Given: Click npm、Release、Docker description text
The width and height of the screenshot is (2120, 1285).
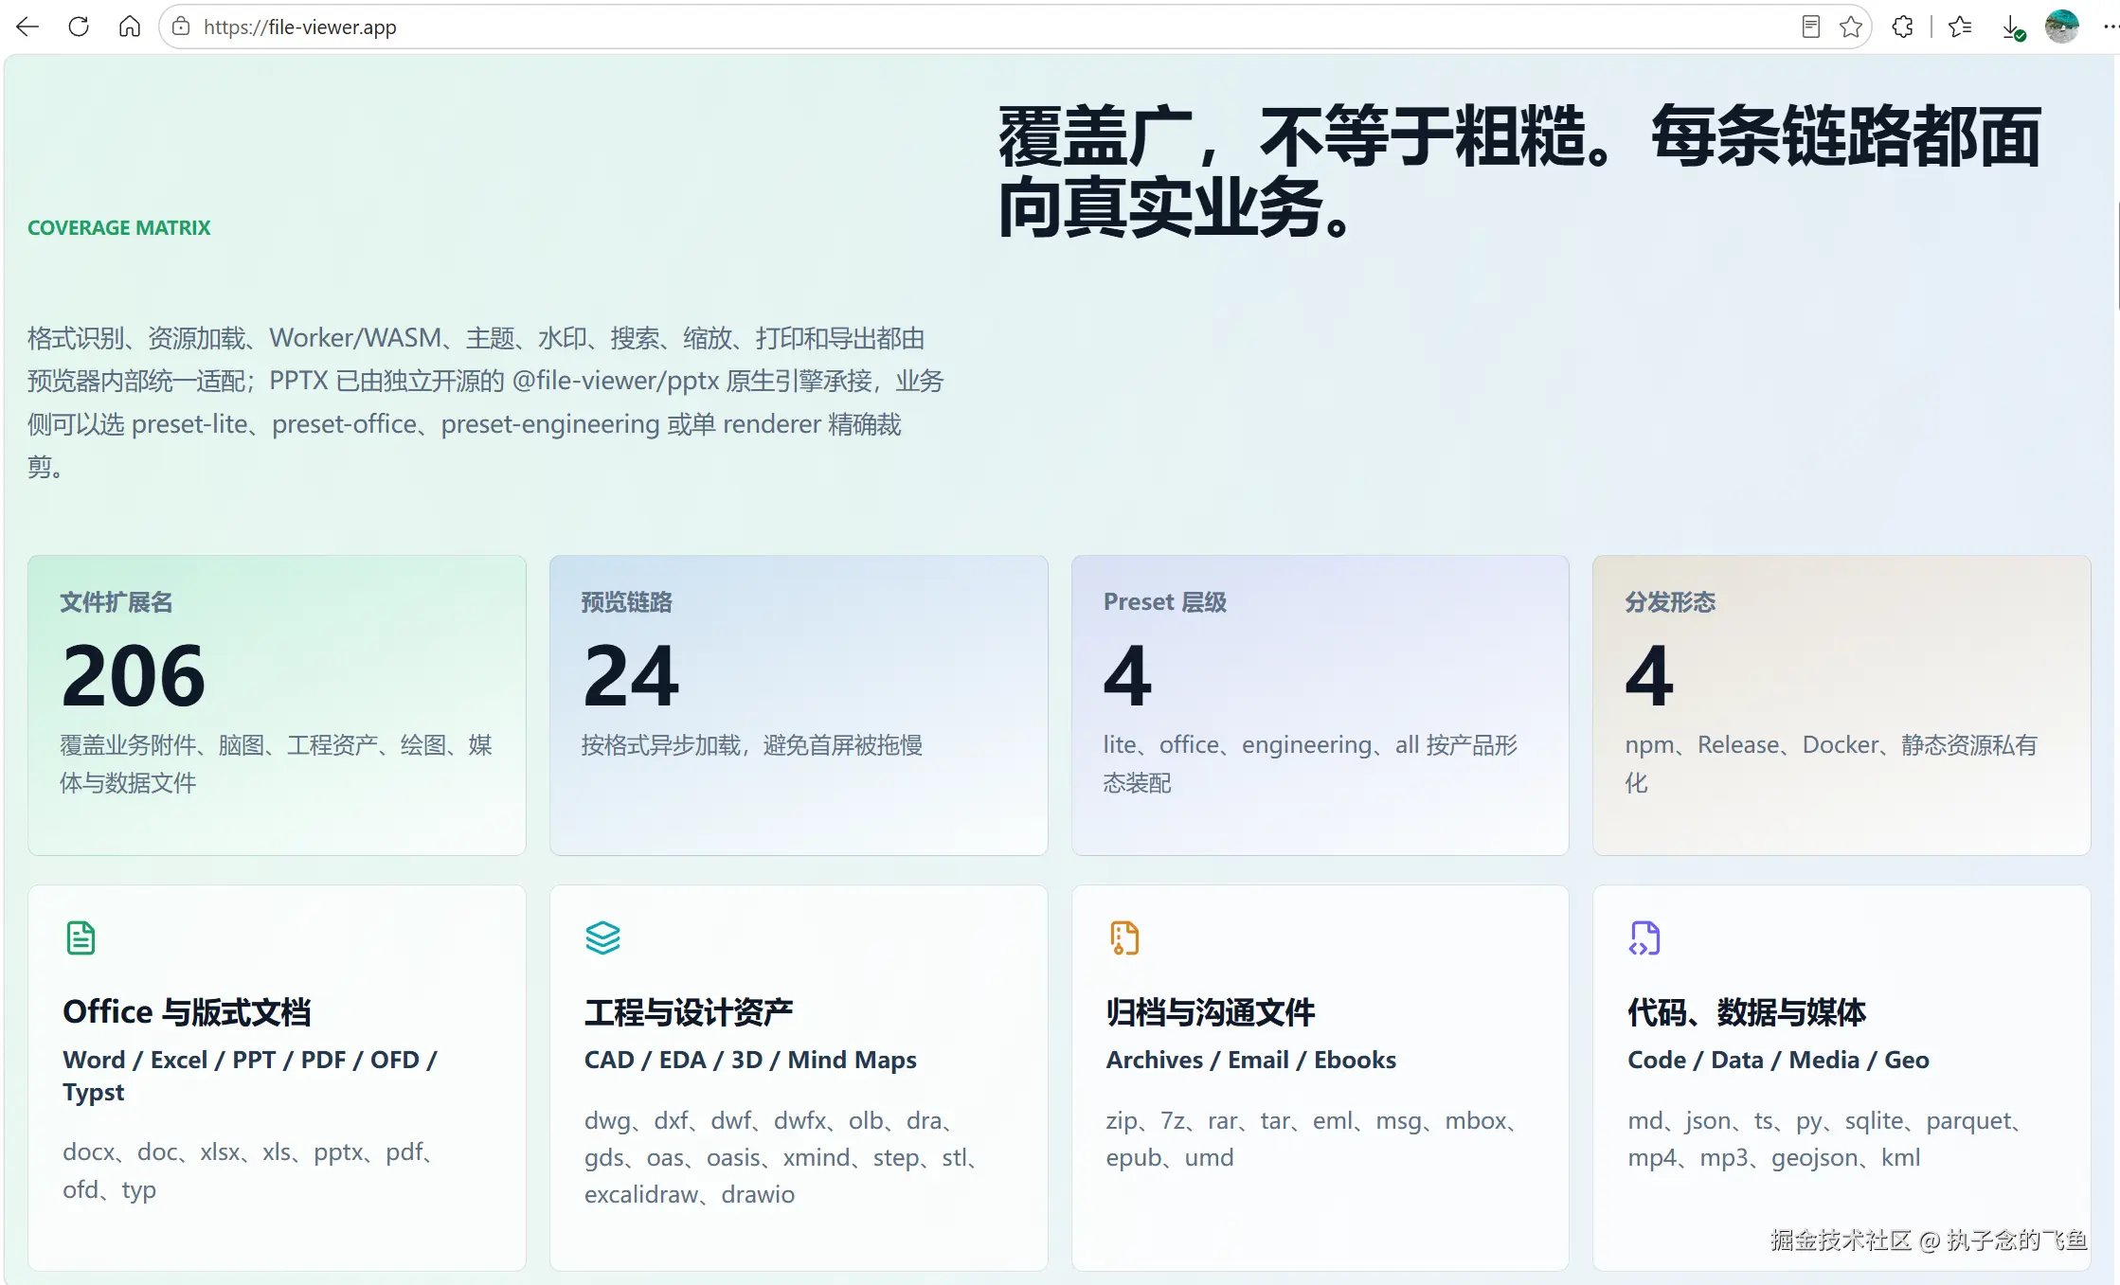Looking at the screenshot, I should (1831, 763).
